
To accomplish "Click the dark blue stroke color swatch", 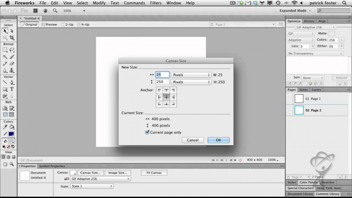I will (x=11, y=134).
